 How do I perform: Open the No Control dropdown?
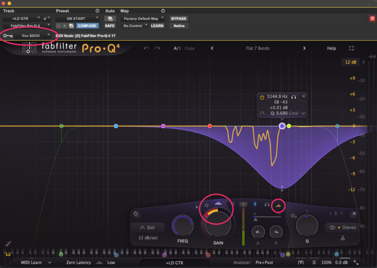[135, 26]
